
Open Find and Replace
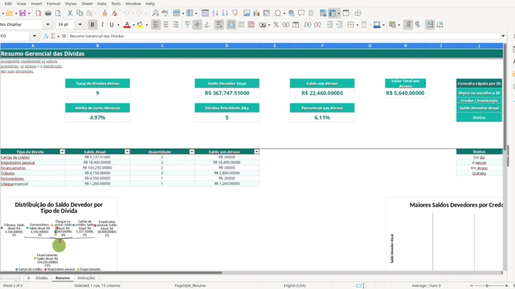[155, 13]
